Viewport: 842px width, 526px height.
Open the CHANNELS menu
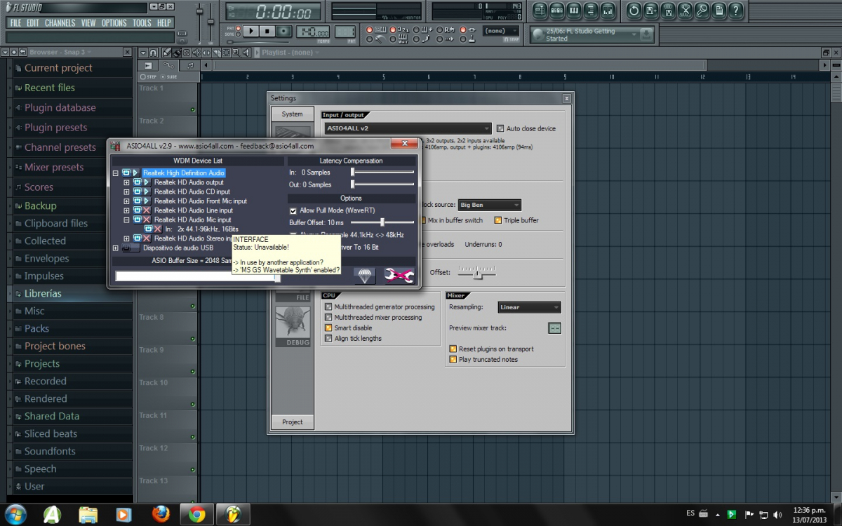coord(60,22)
